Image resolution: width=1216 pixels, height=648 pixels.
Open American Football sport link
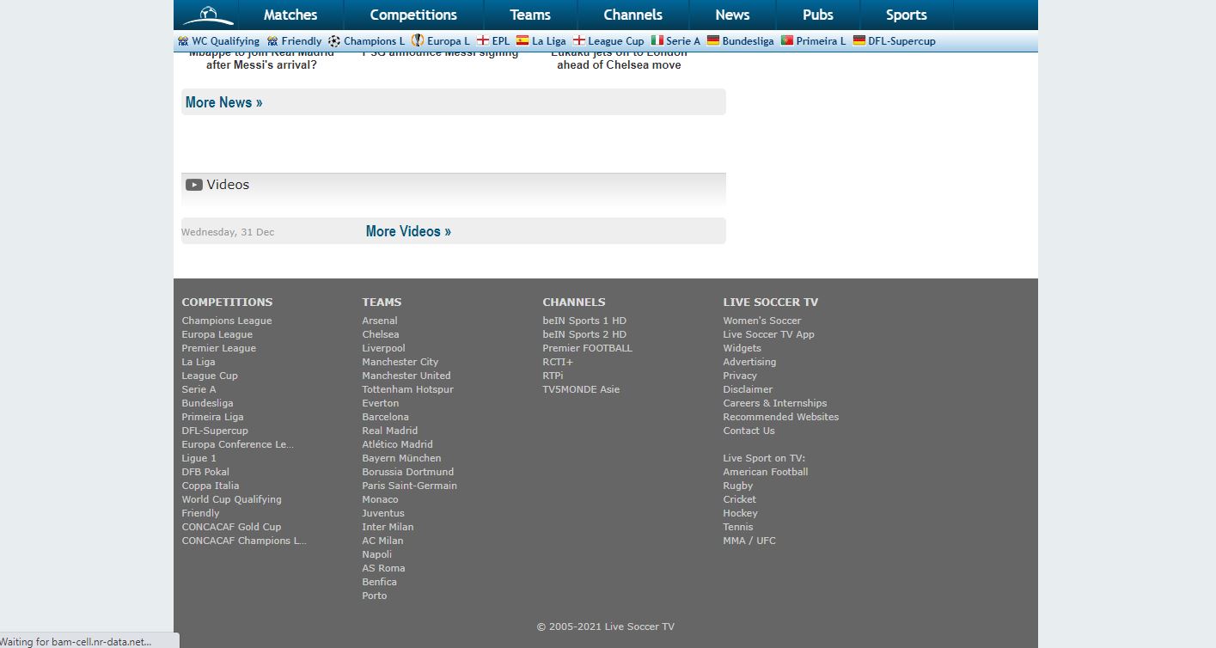pos(766,472)
